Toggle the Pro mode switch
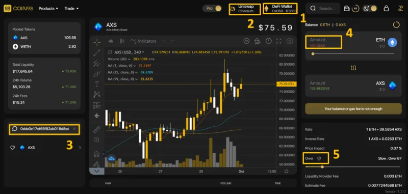408x194 pixels. tap(212, 8)
